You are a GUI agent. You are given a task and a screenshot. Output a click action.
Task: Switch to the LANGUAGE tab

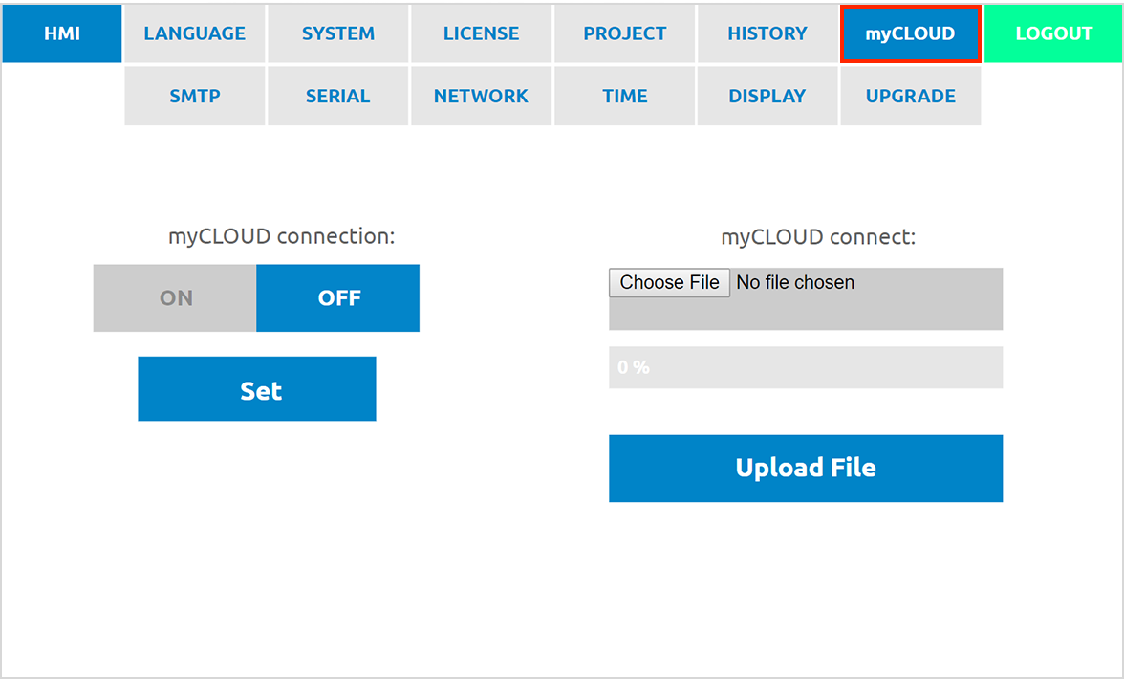click(x=194, y=33)
